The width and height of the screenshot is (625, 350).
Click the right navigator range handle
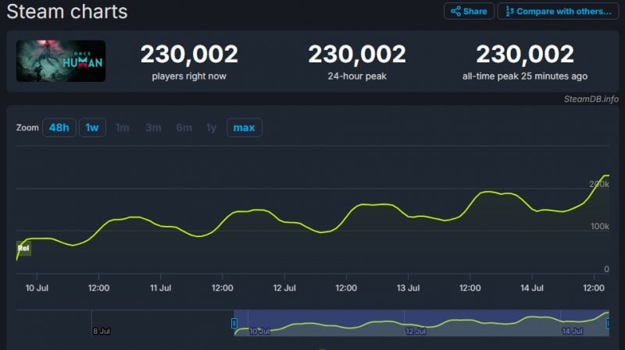tap(609, 323)
